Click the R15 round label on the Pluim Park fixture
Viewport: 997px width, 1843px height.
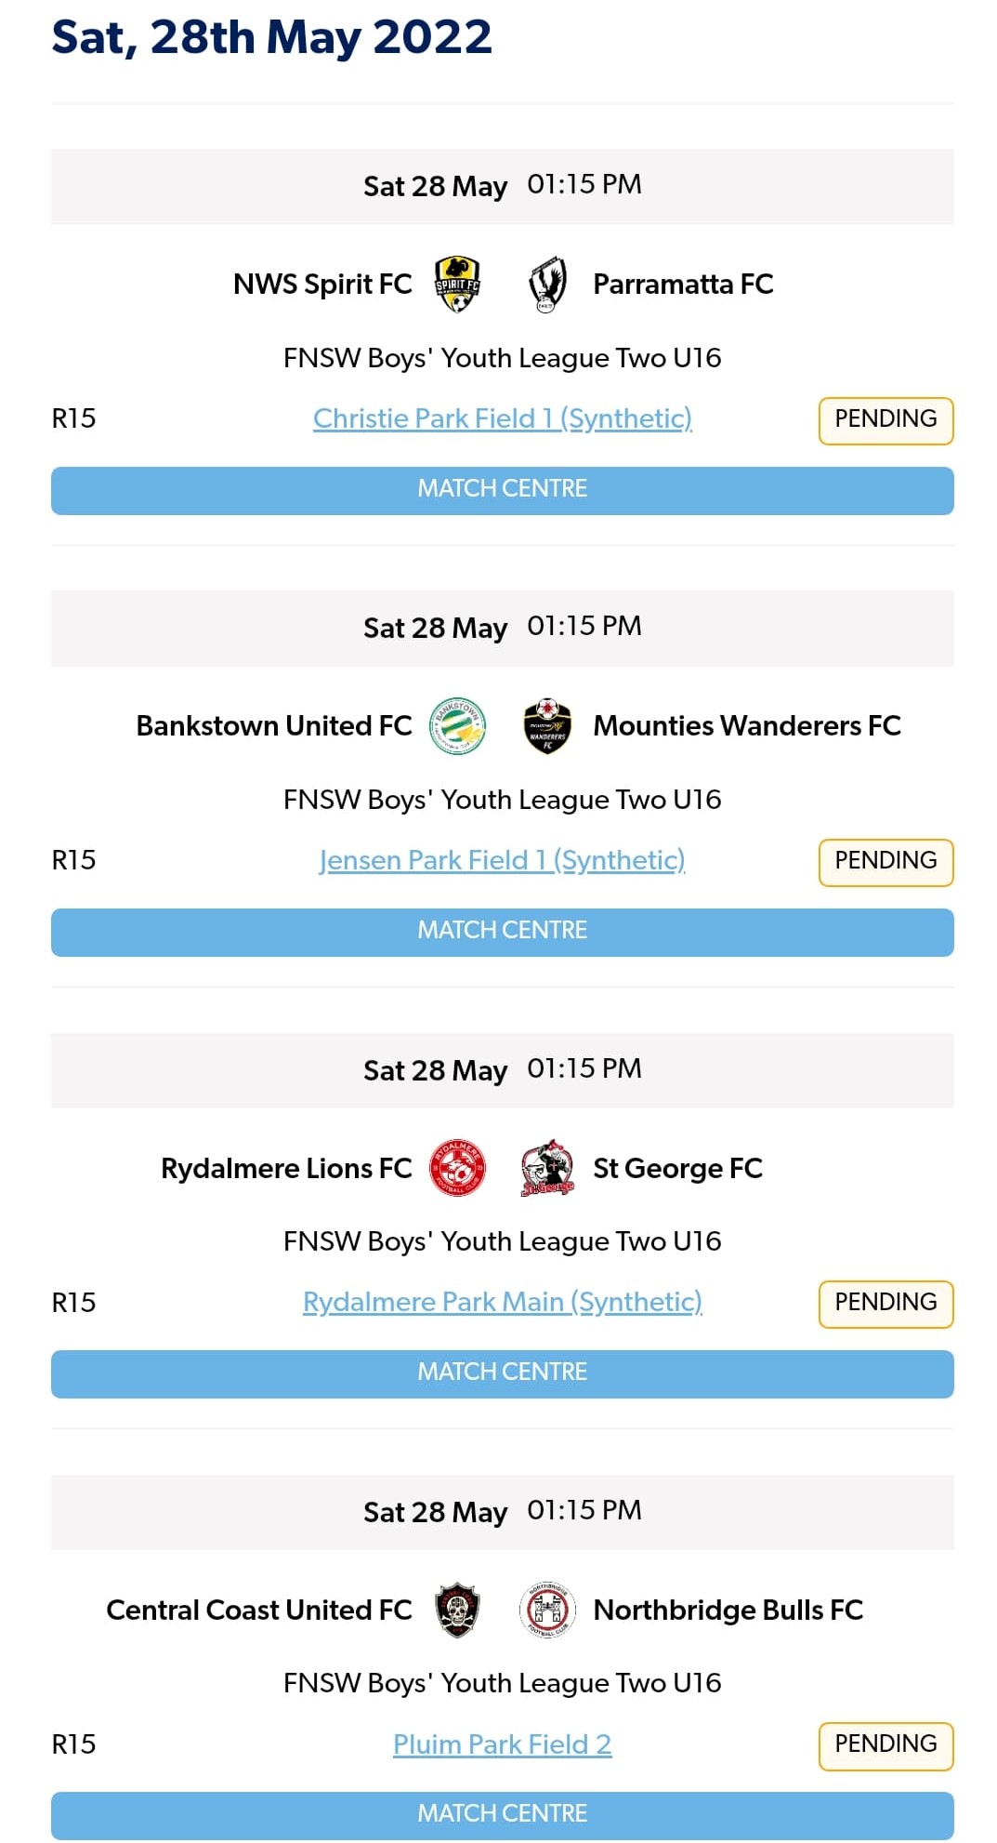point(72,1745)
